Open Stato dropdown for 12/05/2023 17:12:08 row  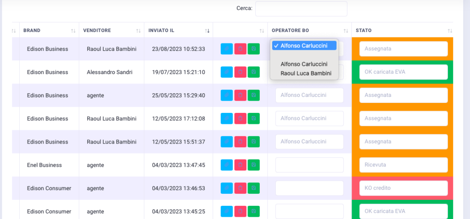(403, 118)
